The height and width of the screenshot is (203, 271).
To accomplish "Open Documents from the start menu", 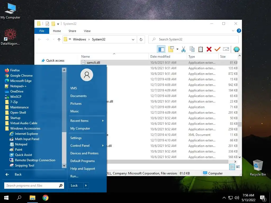I will [x=78, y=96].
